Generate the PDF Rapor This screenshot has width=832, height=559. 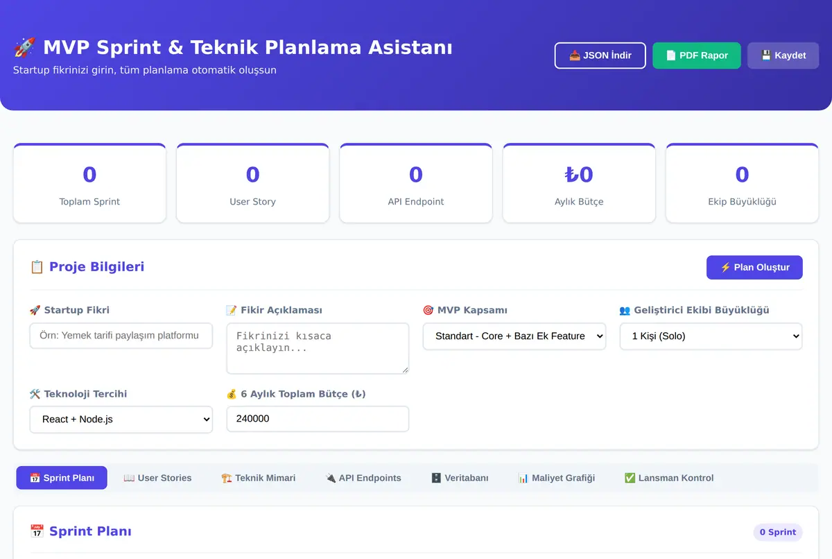(x=697, y=55)
